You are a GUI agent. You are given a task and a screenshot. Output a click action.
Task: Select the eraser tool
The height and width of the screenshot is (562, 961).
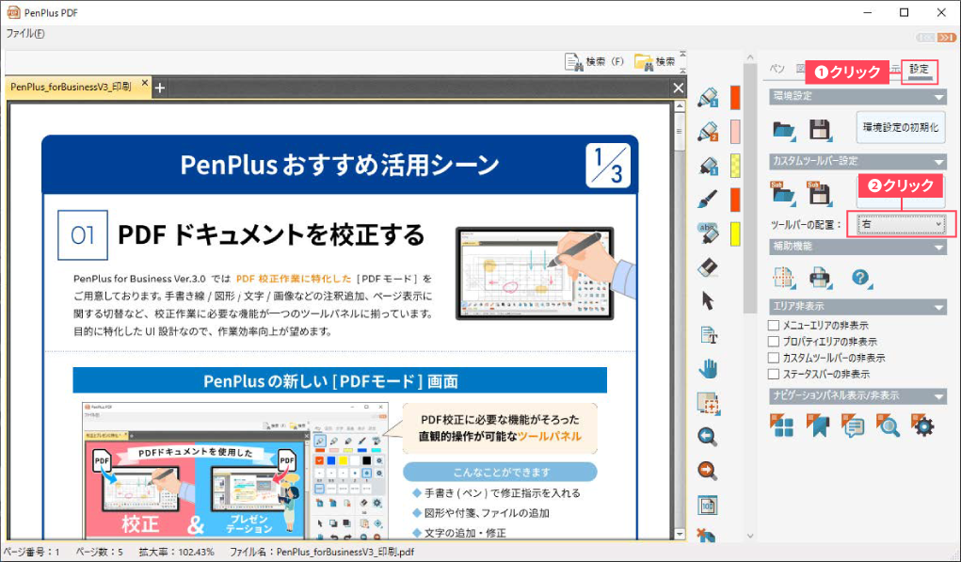[x=708, y=266]
